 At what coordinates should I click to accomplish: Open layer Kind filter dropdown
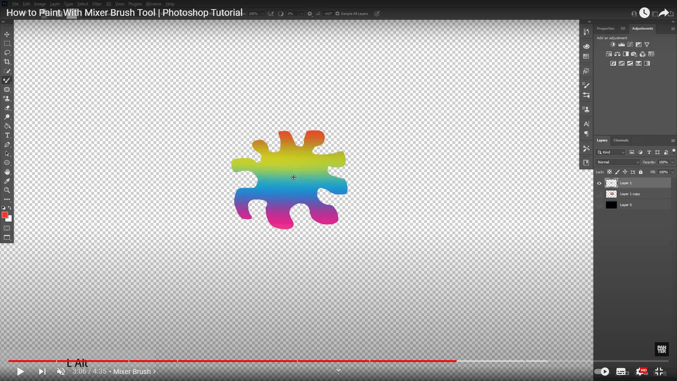(611, 152)
